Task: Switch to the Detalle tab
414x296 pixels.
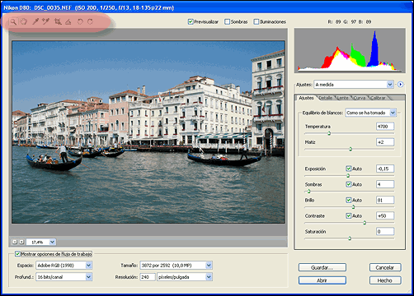Action: [x=326, y=98]
